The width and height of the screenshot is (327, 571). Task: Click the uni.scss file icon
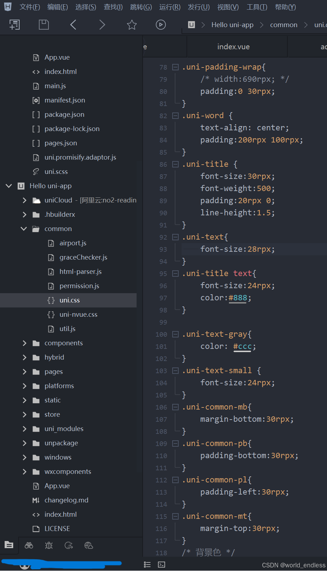pos(36,172)
